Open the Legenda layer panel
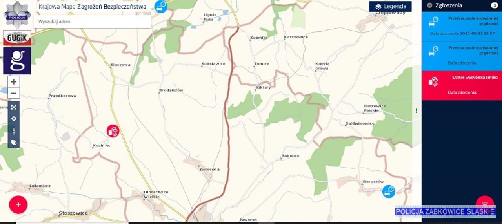Viewport: 502px width, 224px height. point(390,7)
